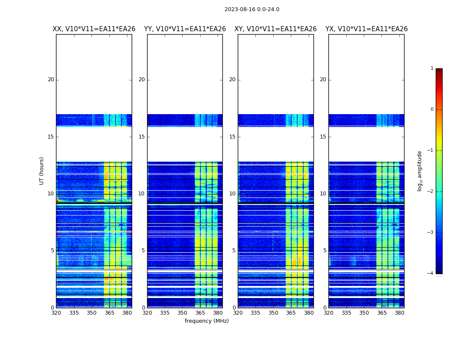The height and width of the screenshot is (342, 449).
Task: Click the 10 tick on YX panel y-axis
Action: click(323, 194)
